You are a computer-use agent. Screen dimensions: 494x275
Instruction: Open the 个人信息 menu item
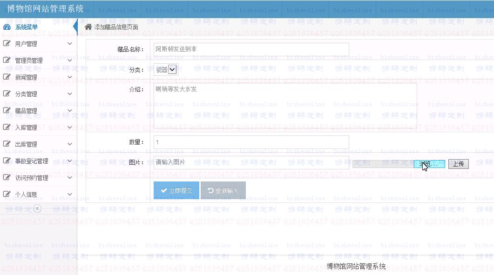(x=39, y=195)
